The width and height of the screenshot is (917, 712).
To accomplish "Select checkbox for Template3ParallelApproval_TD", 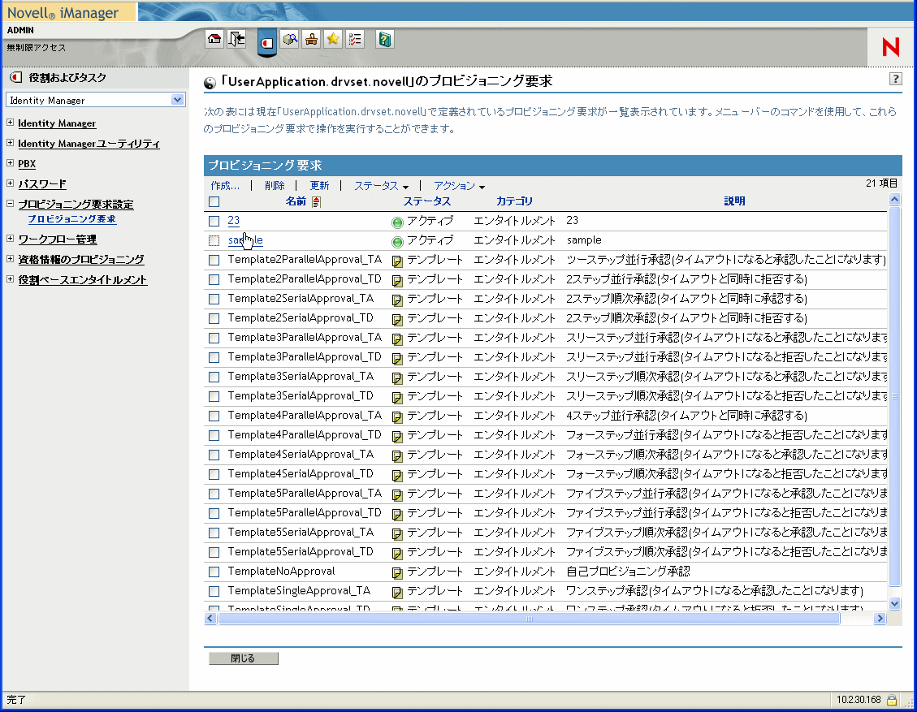I will coord(214,357).
